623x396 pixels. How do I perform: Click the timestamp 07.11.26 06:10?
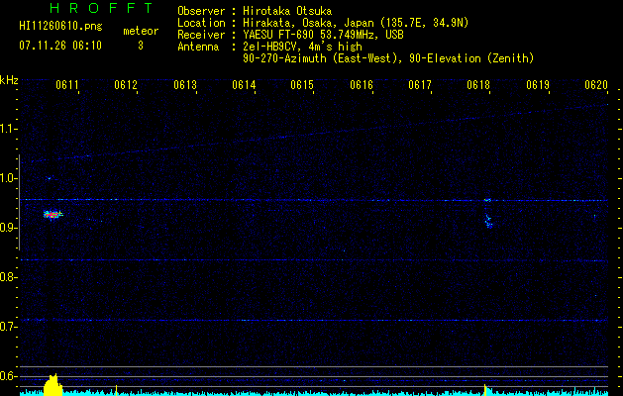[x=60, y=46]
